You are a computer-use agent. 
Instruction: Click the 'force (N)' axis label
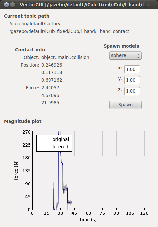click(x=16, y=170)
